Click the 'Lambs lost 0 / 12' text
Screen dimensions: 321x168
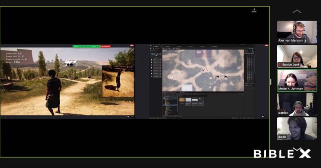pos(15,56)
